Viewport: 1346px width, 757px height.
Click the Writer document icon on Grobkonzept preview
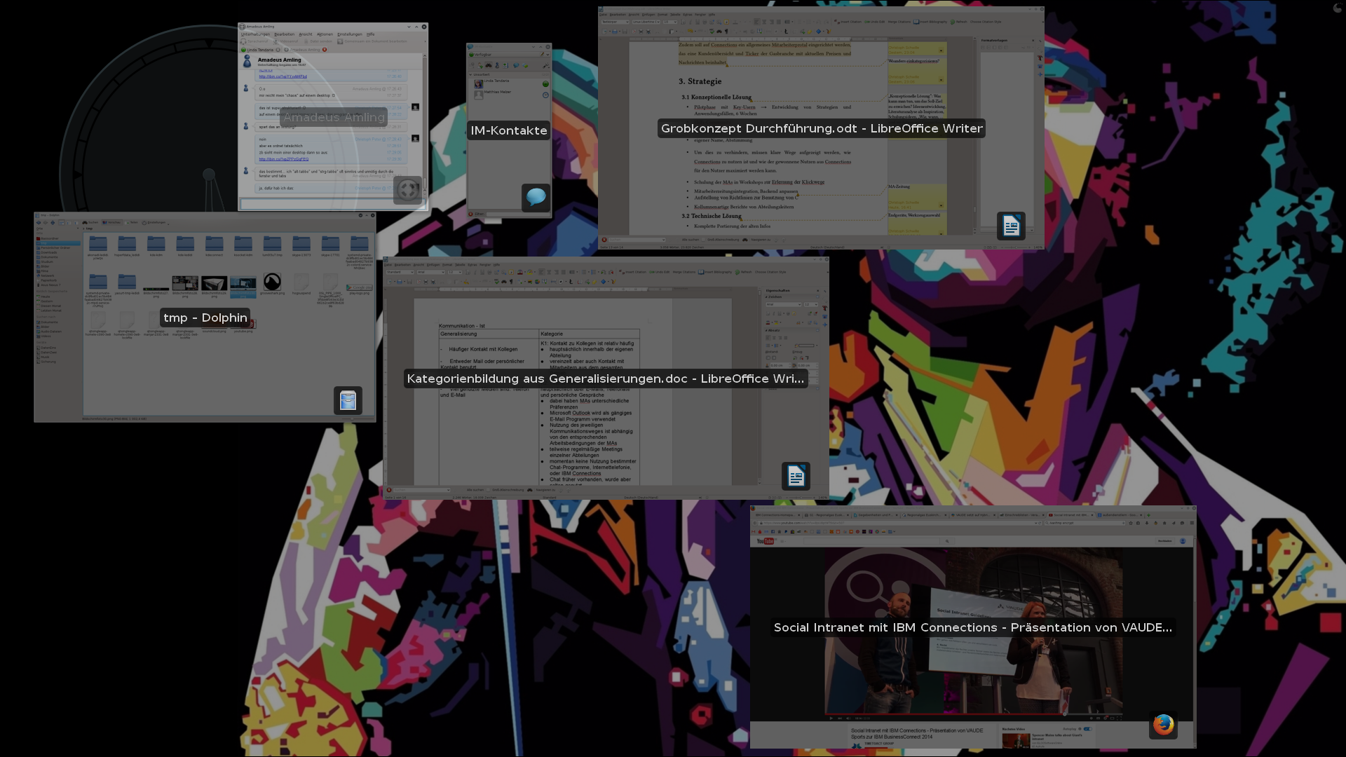(1011, 226)
